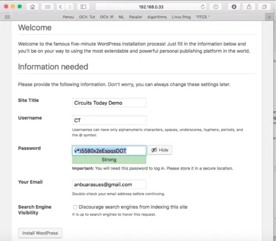Open the history clock icon

216,7
